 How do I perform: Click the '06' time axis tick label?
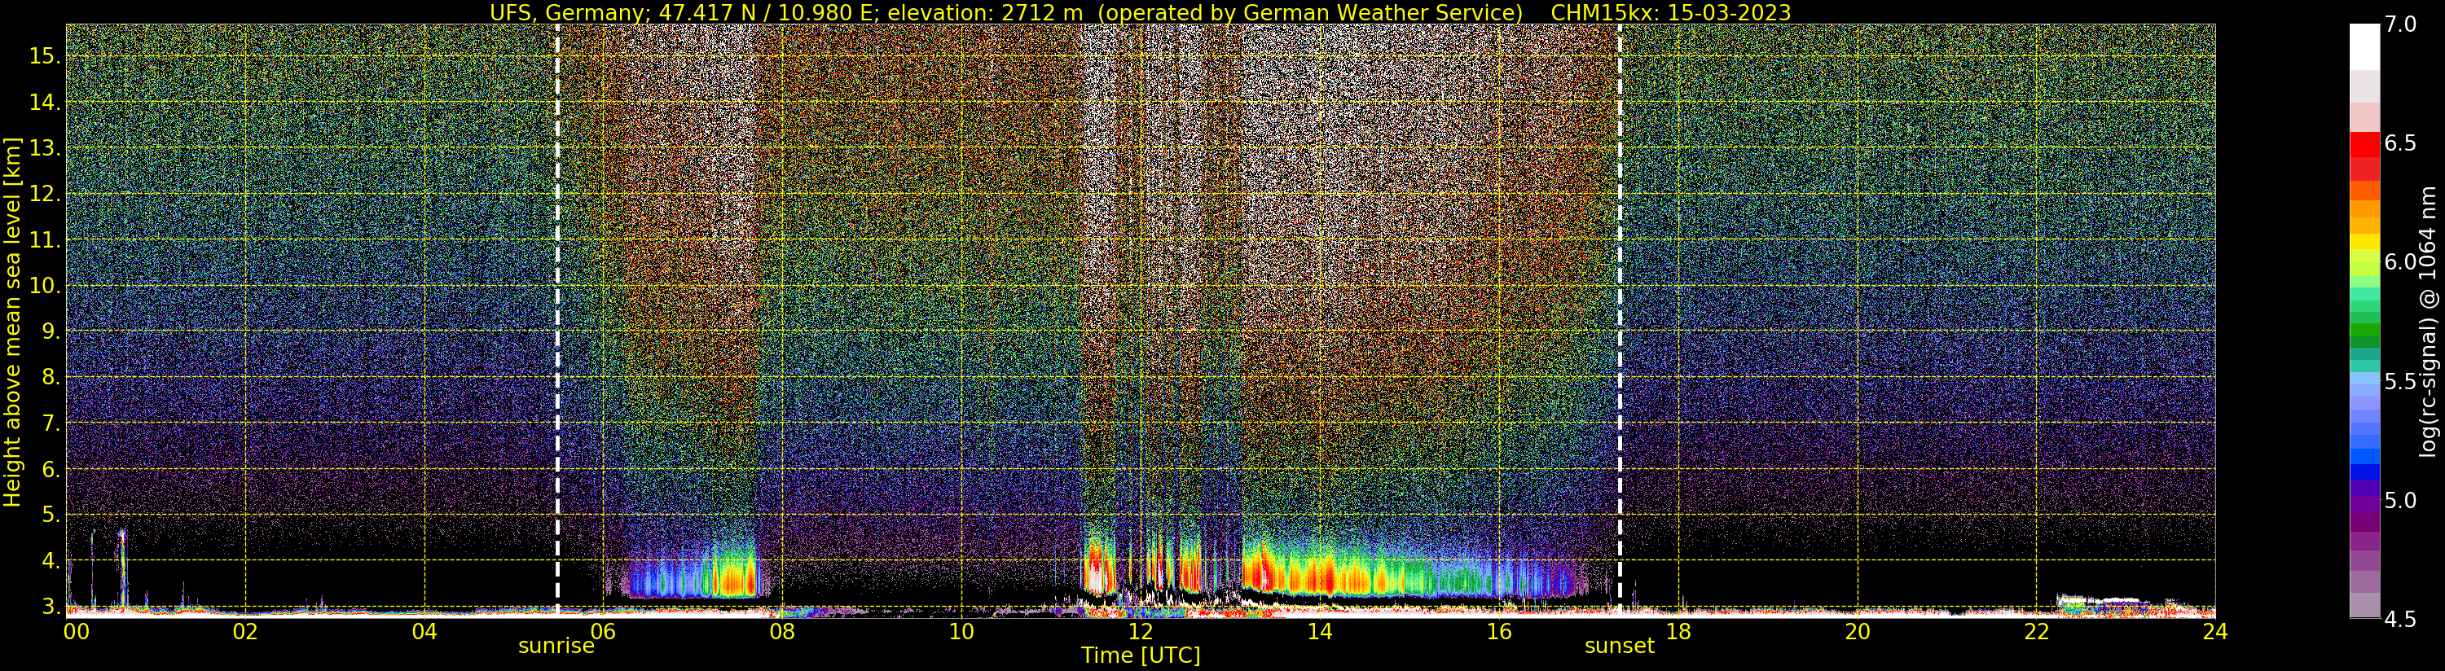[x=604, y=631]
